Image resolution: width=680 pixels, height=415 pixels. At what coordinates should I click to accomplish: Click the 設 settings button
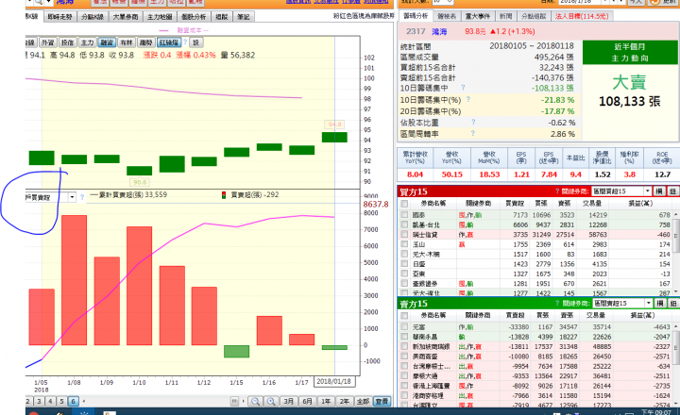pyautogui.click(x=196, y=42)
